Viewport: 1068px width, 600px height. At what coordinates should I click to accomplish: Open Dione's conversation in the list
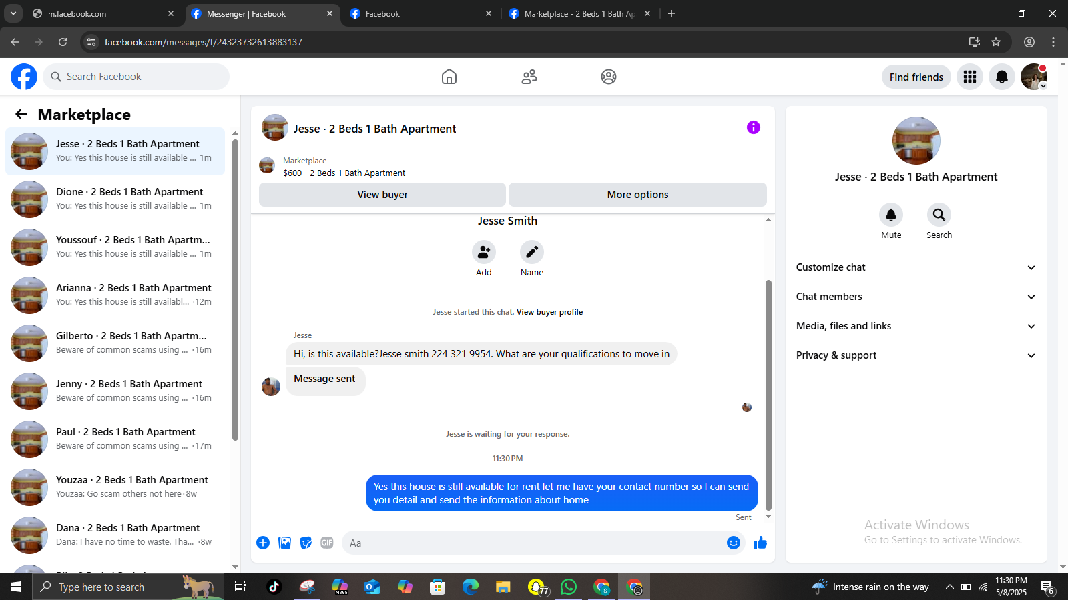(x=115, y=199)
